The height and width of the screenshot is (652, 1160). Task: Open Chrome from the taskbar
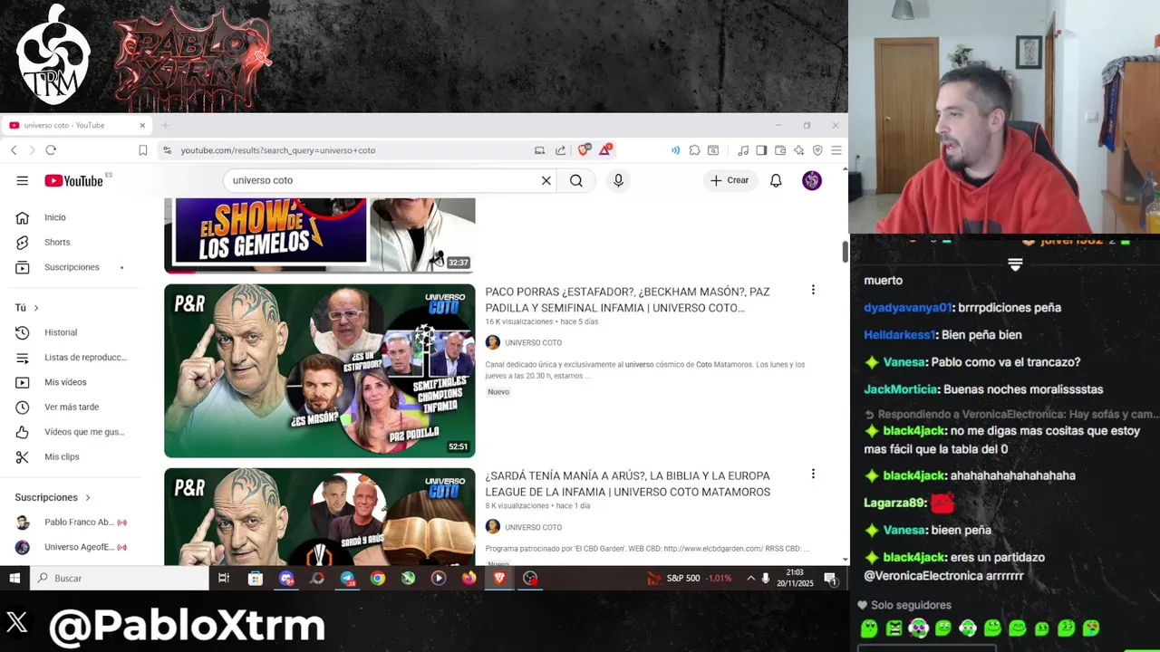[378, 578]
